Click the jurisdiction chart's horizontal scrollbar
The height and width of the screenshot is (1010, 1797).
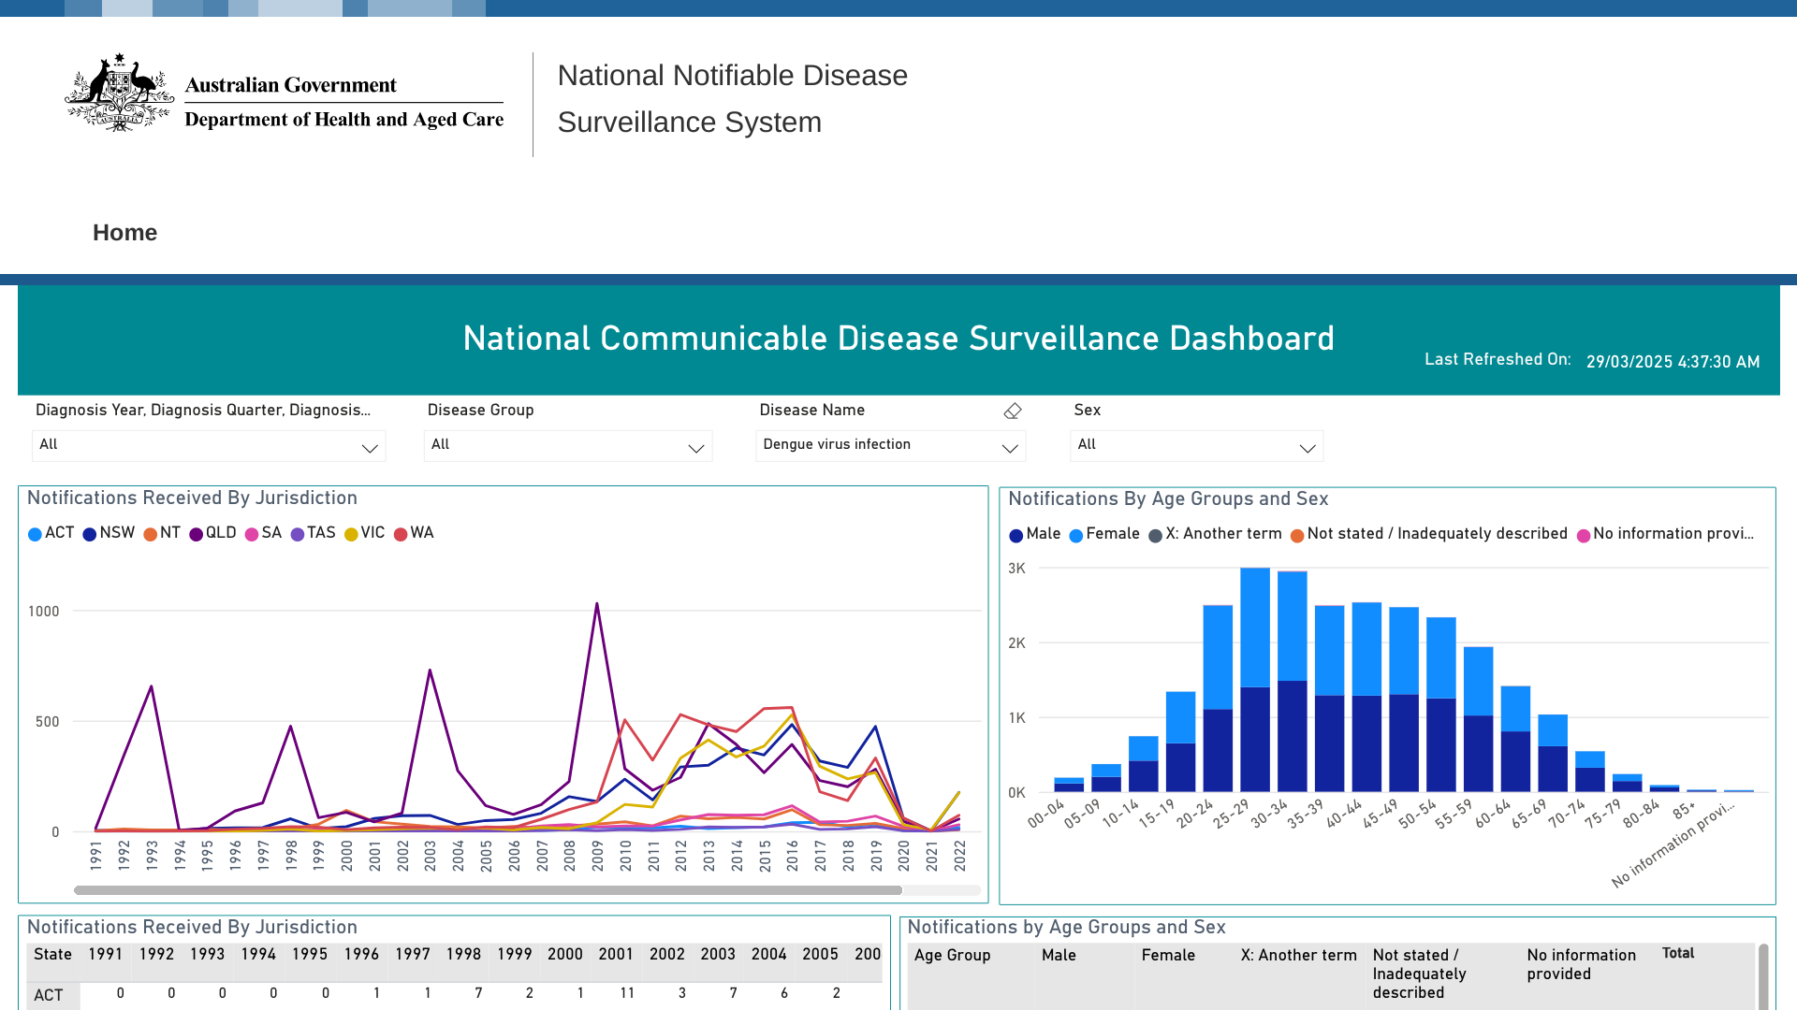[487, 890]
